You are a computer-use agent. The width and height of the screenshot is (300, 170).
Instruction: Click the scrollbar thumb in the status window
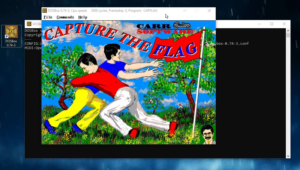coord(288,35)
